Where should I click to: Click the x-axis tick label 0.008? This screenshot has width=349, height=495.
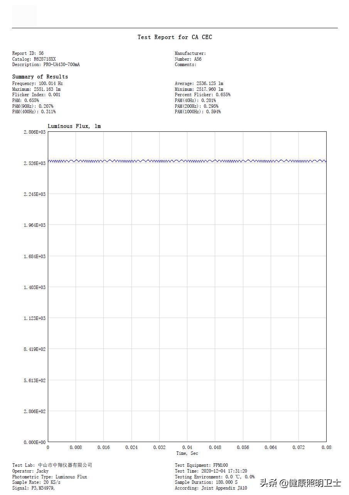tap(76, 447)
